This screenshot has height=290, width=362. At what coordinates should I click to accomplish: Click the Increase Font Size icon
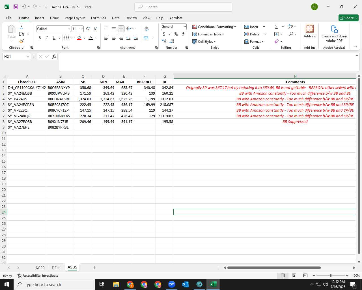88,29
